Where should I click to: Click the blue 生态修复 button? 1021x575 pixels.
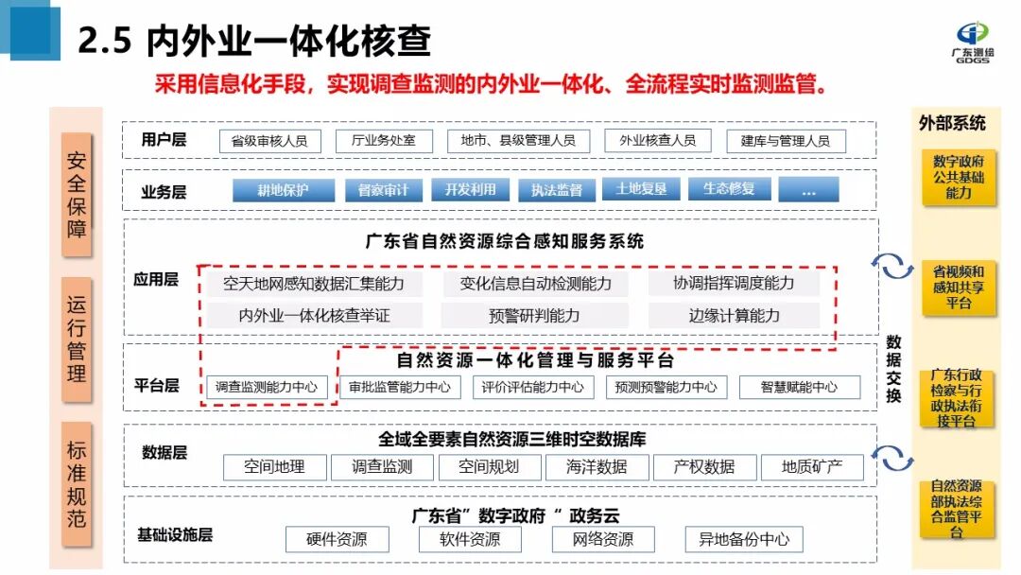click(729, 189)
